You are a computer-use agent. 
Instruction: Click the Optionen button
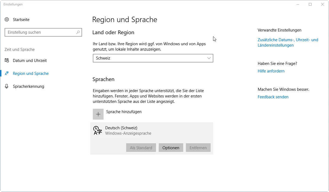(171, 148)
